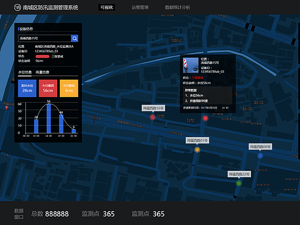The image size is (300, 225).
Task: Open the 数据统计分析 tab
Action: tap(178, 7)
